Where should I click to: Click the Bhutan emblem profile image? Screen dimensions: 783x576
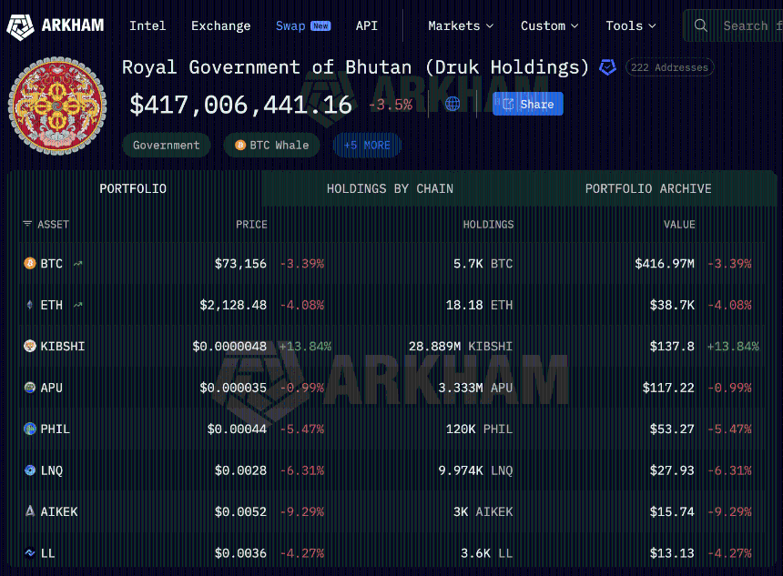pyautogui.click(x=57, y=106)
